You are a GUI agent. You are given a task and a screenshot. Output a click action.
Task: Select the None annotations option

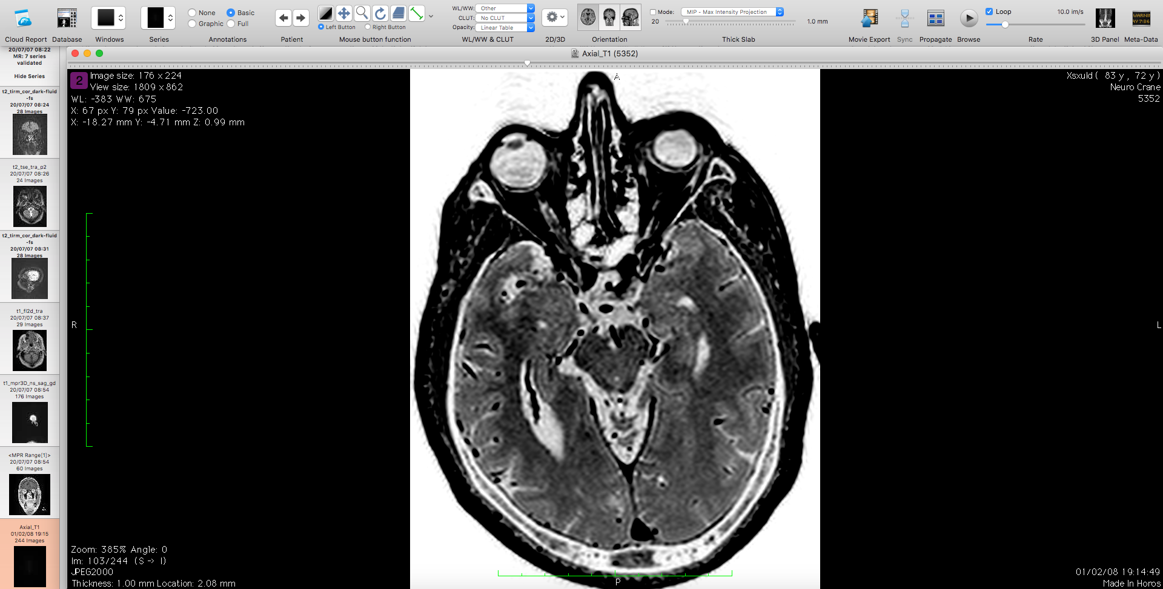tap(193, 13)
